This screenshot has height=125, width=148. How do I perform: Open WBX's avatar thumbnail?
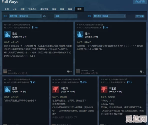tap(5, 71)
